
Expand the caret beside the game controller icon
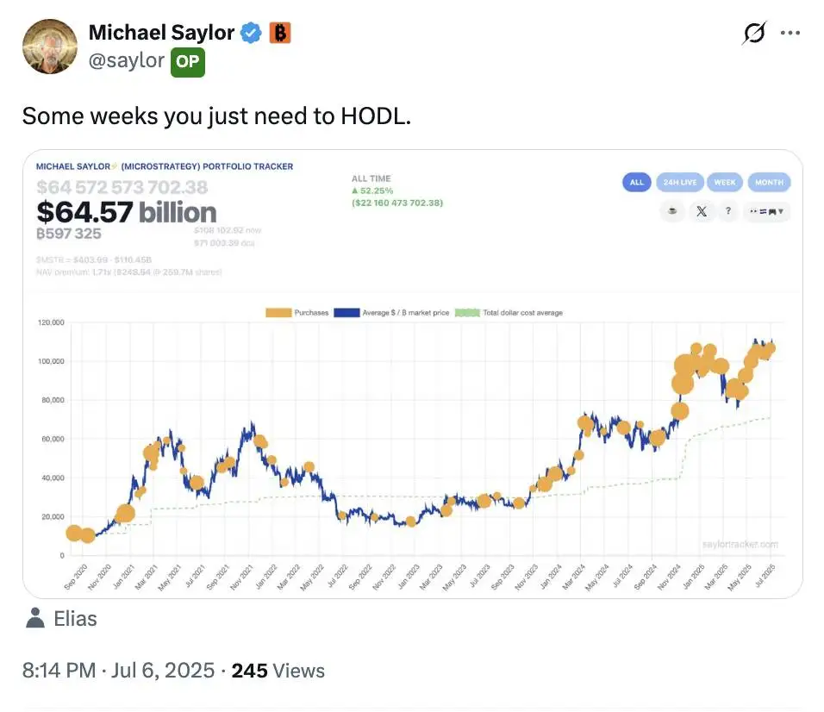tap(781, 210)
